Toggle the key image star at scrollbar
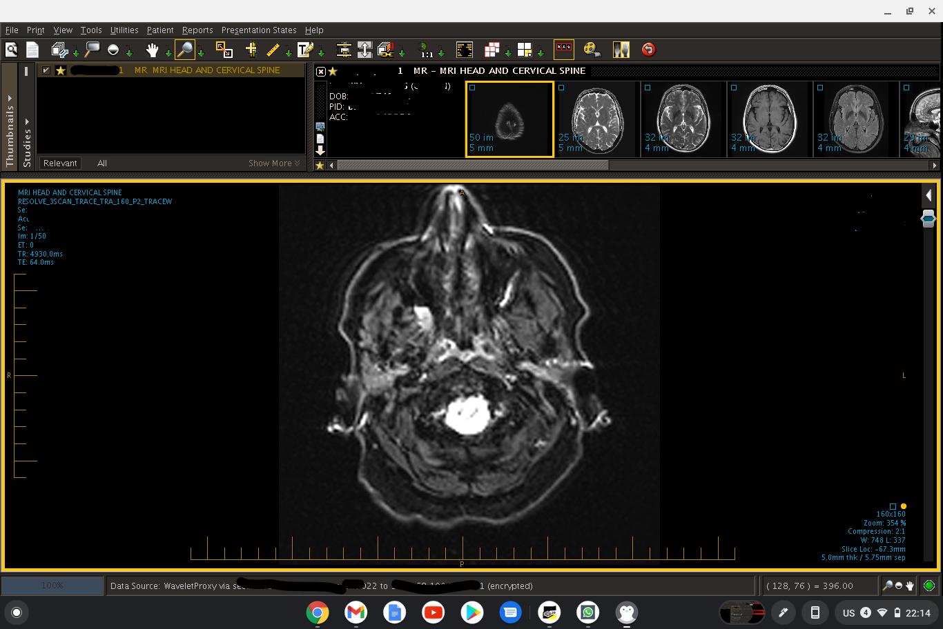 pyautogui.click(x=320, y=166)
